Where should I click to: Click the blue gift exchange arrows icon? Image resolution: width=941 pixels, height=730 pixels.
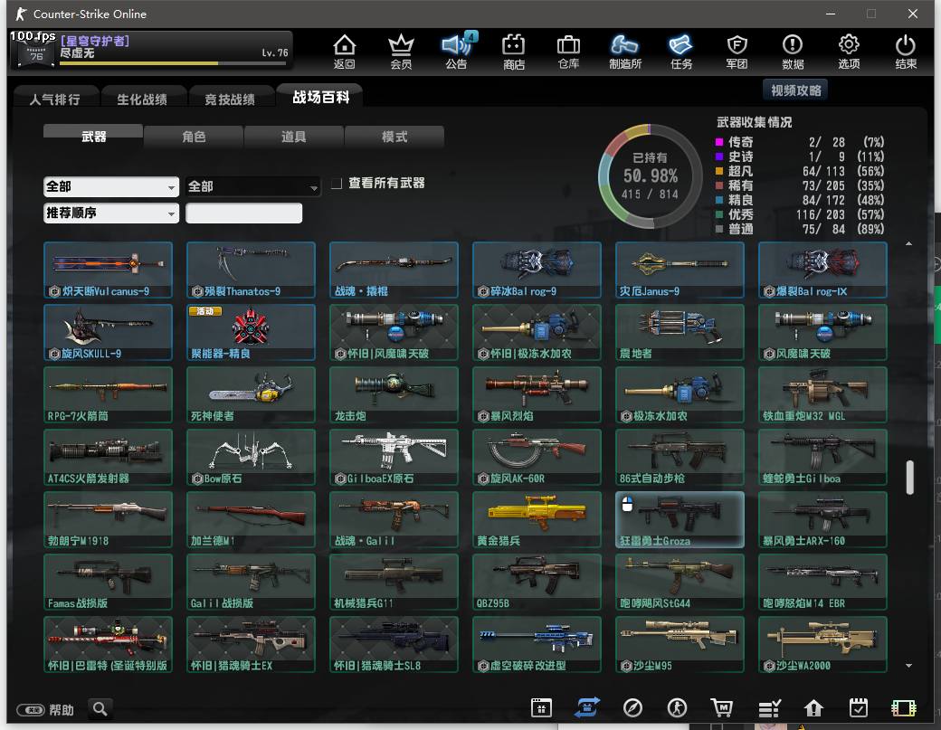[587, 707]
